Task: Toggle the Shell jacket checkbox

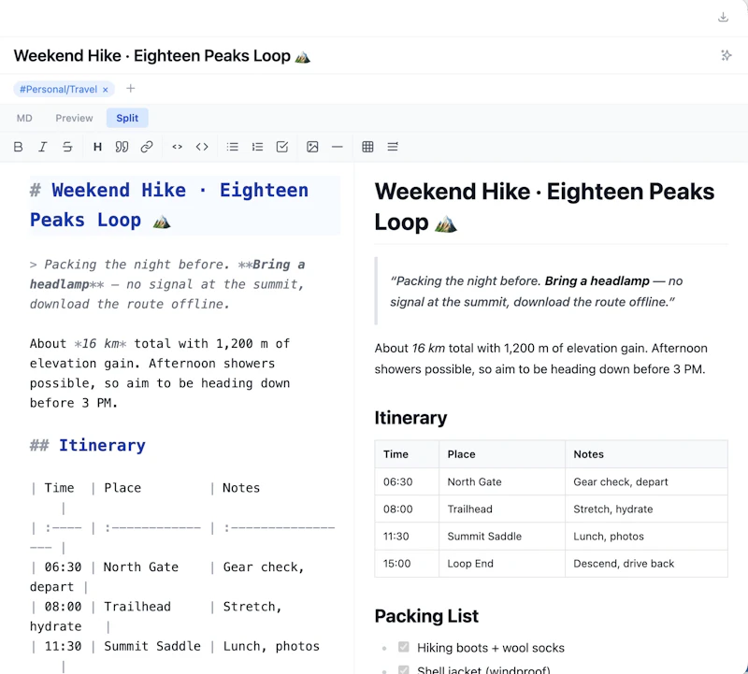Action: [x=404, y=669]
